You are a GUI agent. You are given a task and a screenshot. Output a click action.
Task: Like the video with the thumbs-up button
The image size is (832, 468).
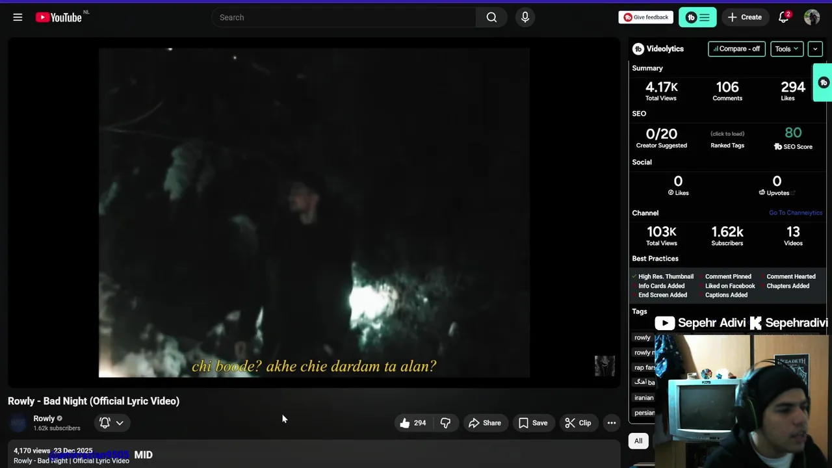413,423
